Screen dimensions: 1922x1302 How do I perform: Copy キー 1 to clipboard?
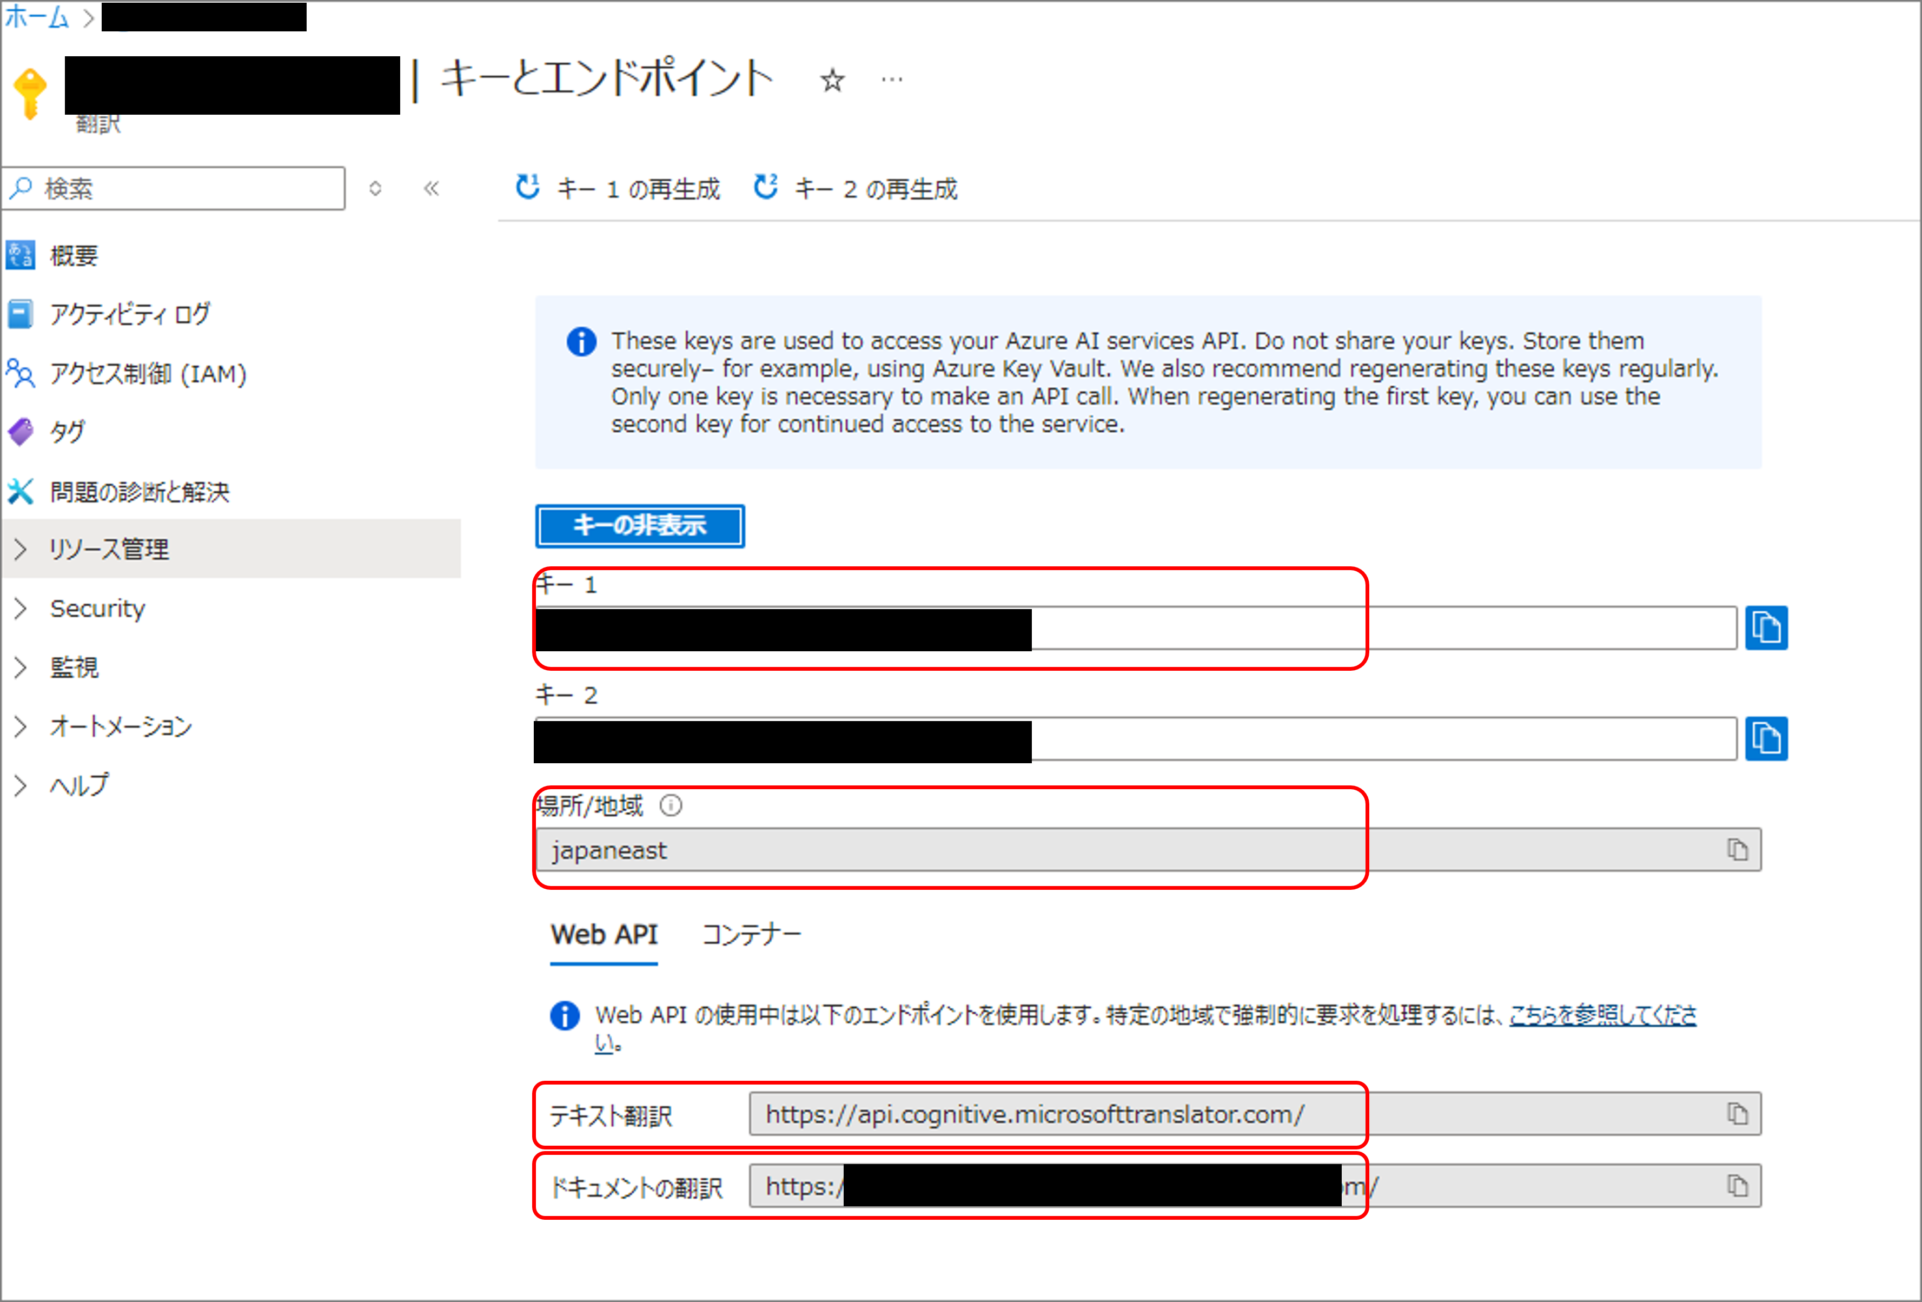pos(1766,627)
